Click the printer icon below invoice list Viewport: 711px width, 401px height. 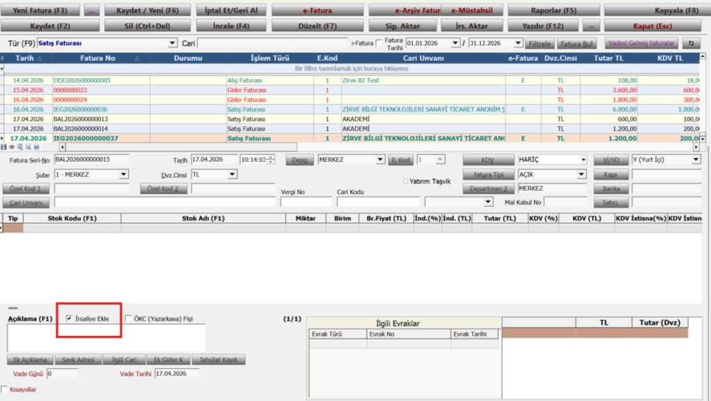[x=36, y=147]
